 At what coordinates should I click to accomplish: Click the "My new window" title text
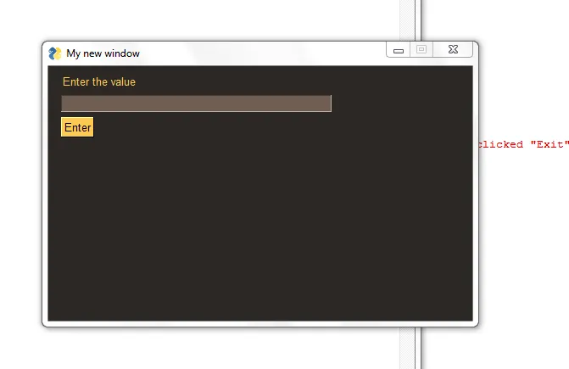pyautogui.click(x=103, y=53)
